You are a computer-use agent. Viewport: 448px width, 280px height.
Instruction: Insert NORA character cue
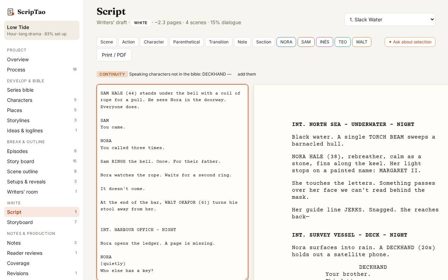286,42
